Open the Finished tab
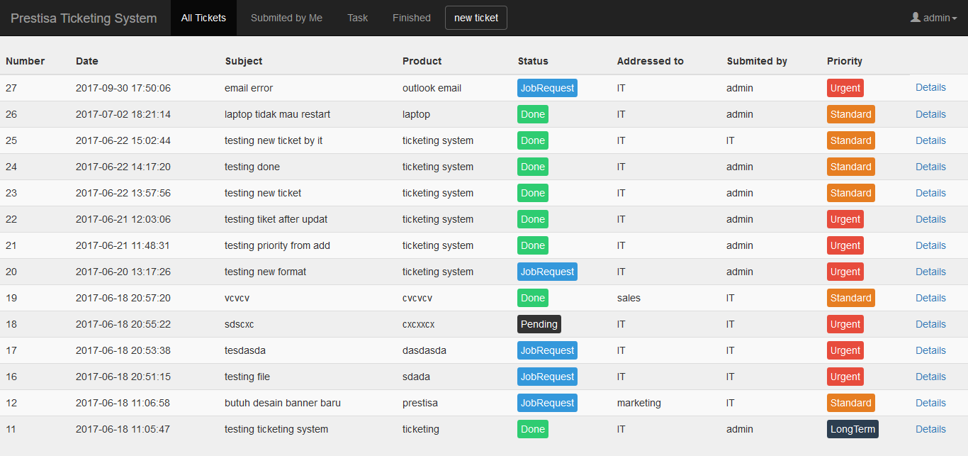The image size is (968, 456). 411,18
